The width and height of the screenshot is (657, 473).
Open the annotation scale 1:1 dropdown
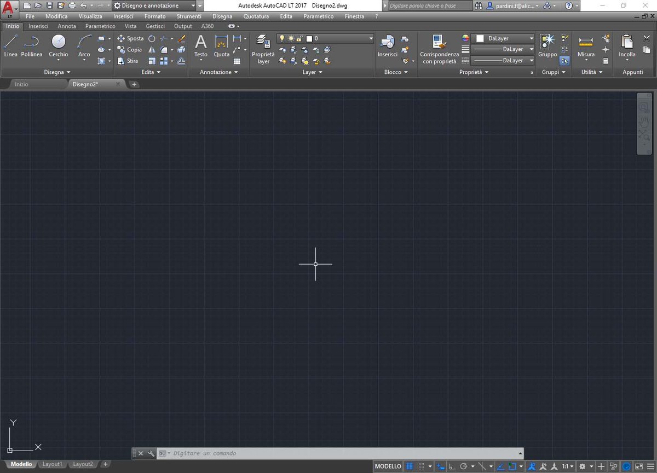(567, 466)
